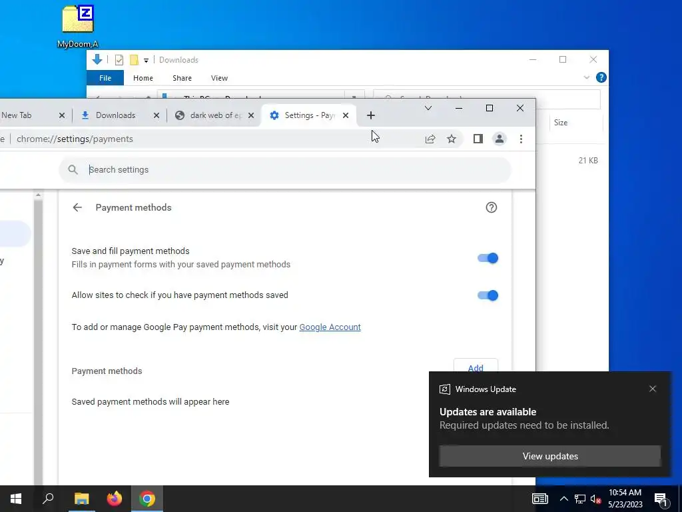
Task: Open taskbar search magnifier
Action: point(48,499)
